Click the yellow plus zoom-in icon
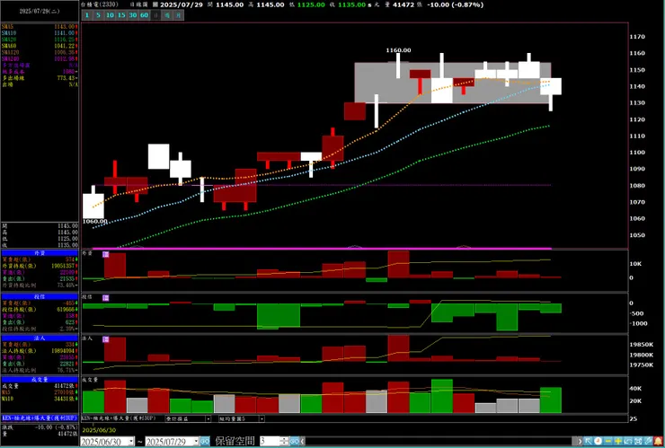This screenshot has height=448, width=665. click(x=618, y=441)
